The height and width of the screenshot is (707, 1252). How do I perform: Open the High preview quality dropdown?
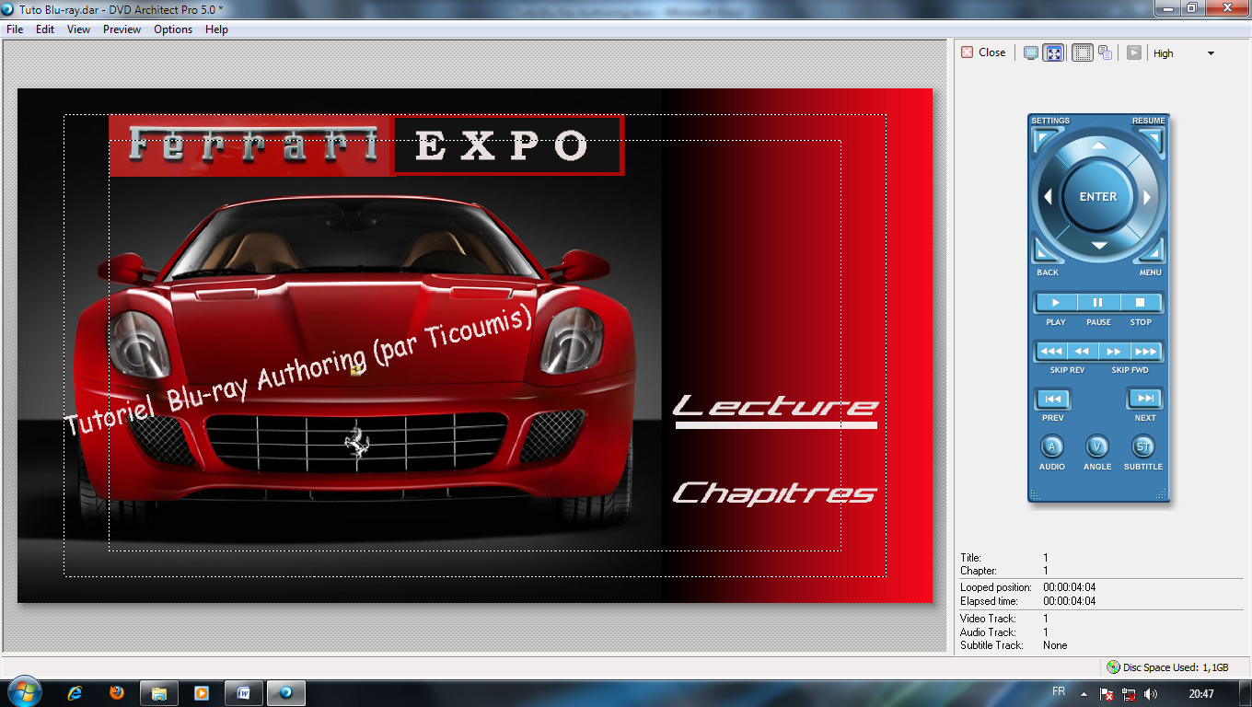(1185, 53)
